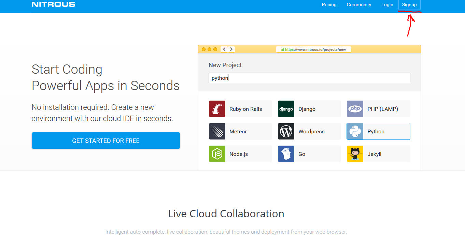Click the Python snake logo icon

click(x=355, y=131)
